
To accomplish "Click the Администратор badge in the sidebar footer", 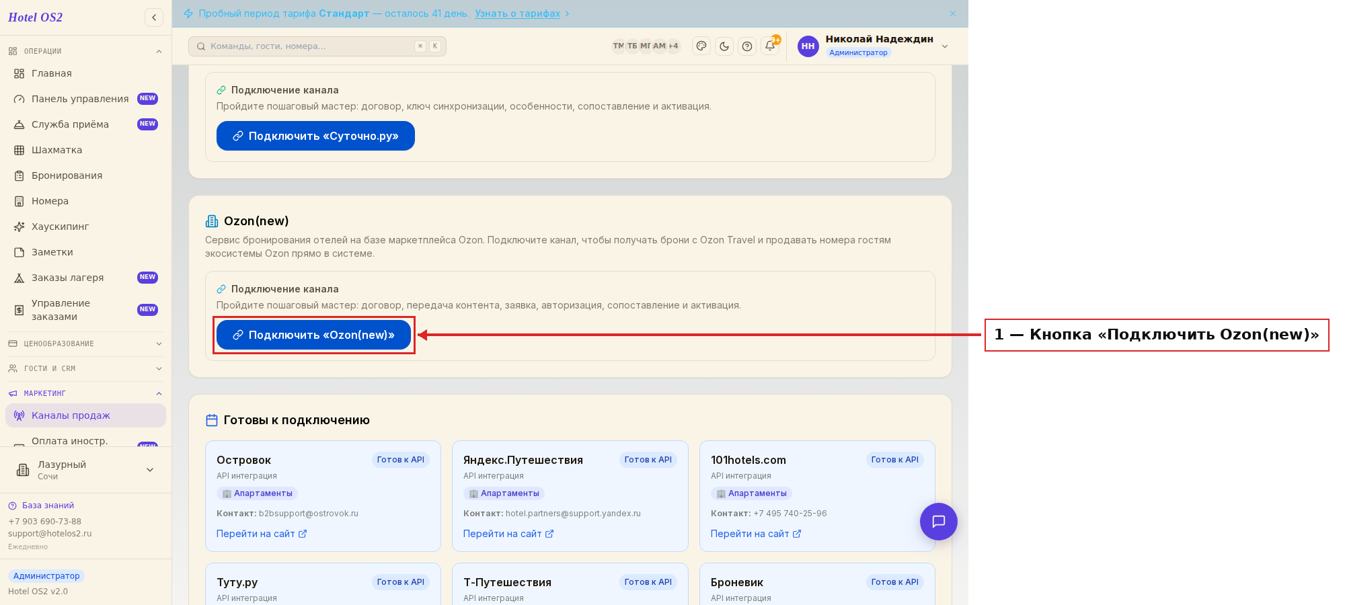I will point(46,576).
